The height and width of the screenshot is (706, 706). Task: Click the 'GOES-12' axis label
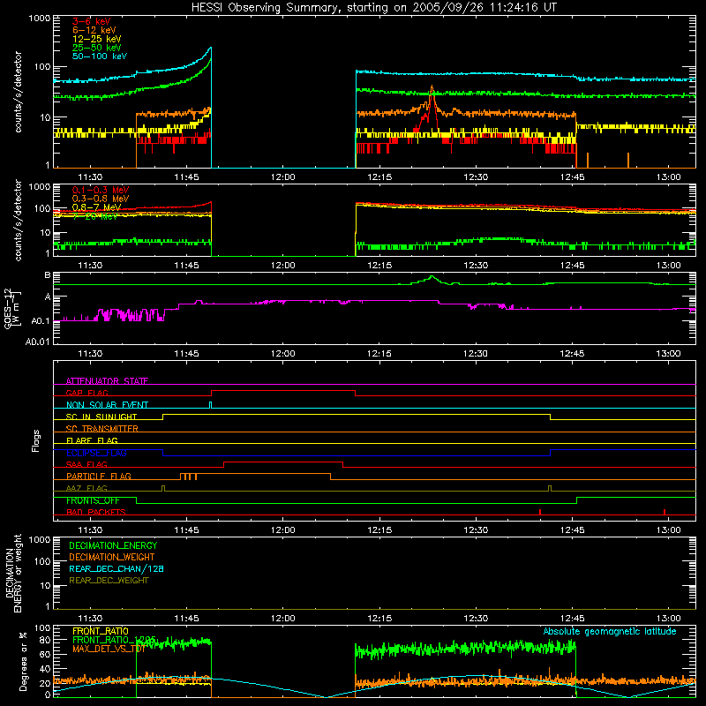(x=8, y=309)
